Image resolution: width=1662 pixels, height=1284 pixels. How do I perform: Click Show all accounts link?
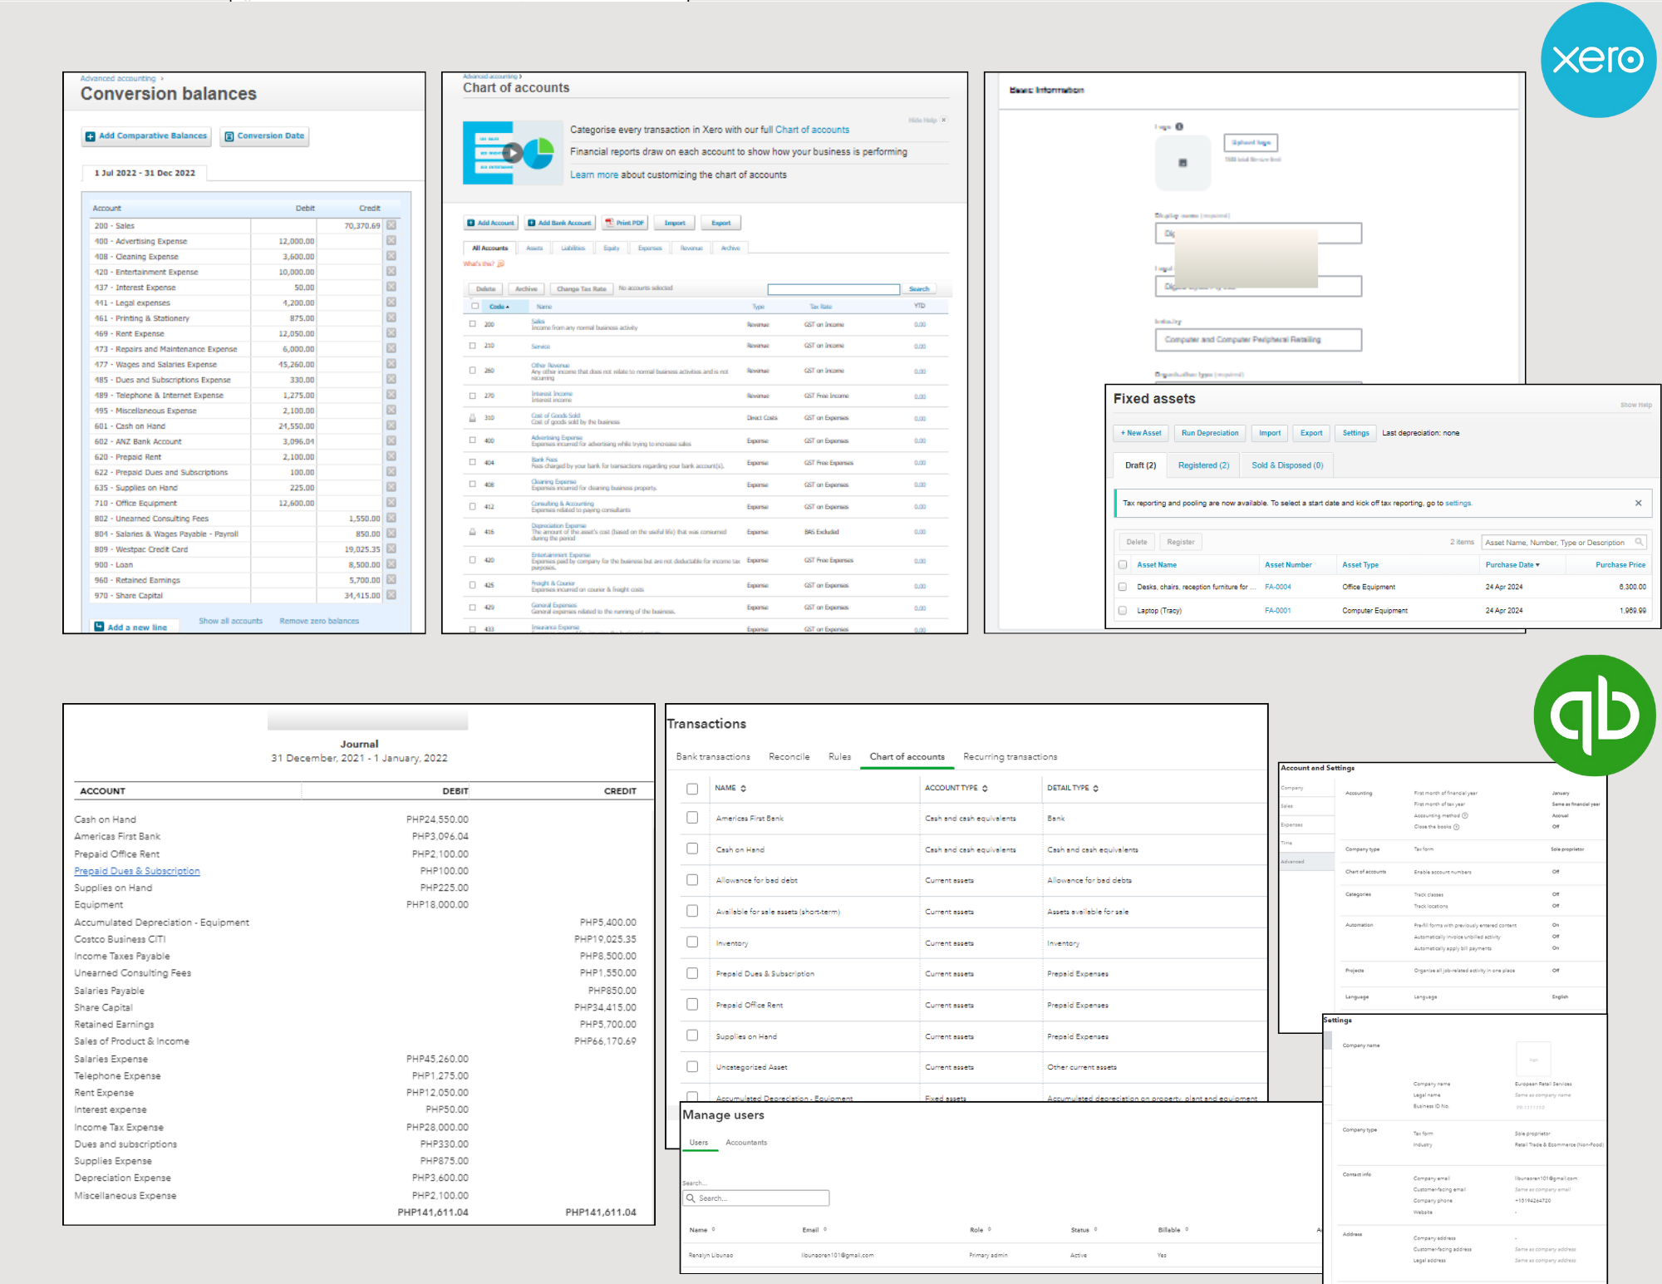click(x=230, y=621)
